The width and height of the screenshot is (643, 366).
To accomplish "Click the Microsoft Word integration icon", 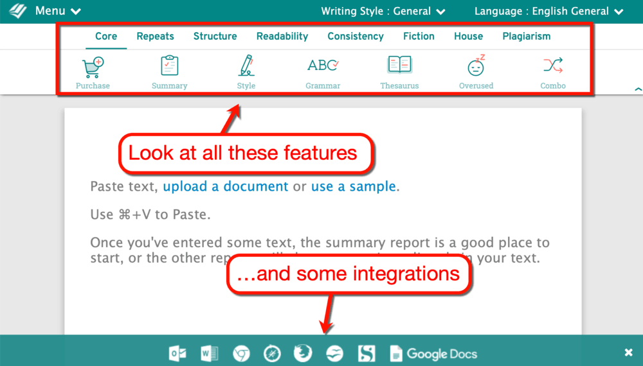I will [209, 353].
